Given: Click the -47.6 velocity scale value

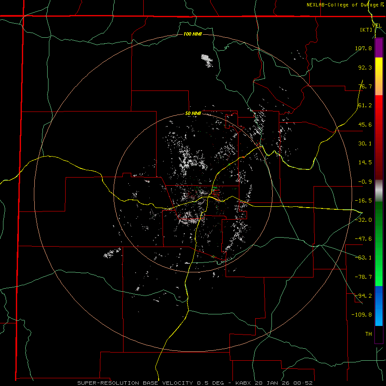Looking at the screenshot, I should click(363, 239).
